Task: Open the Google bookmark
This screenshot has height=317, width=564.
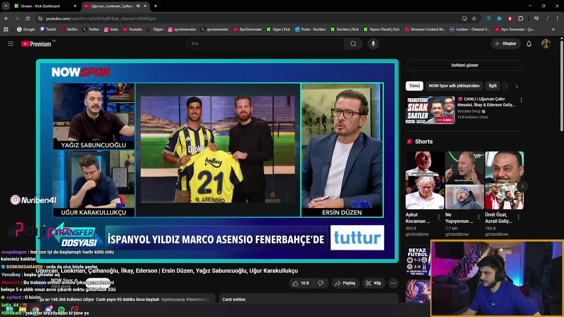Action: (26, 29)
